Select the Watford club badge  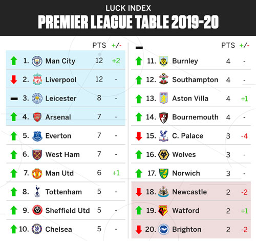(163, 211)
